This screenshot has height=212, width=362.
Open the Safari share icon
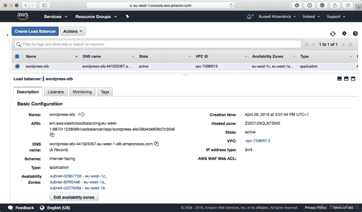coord(335,5)
